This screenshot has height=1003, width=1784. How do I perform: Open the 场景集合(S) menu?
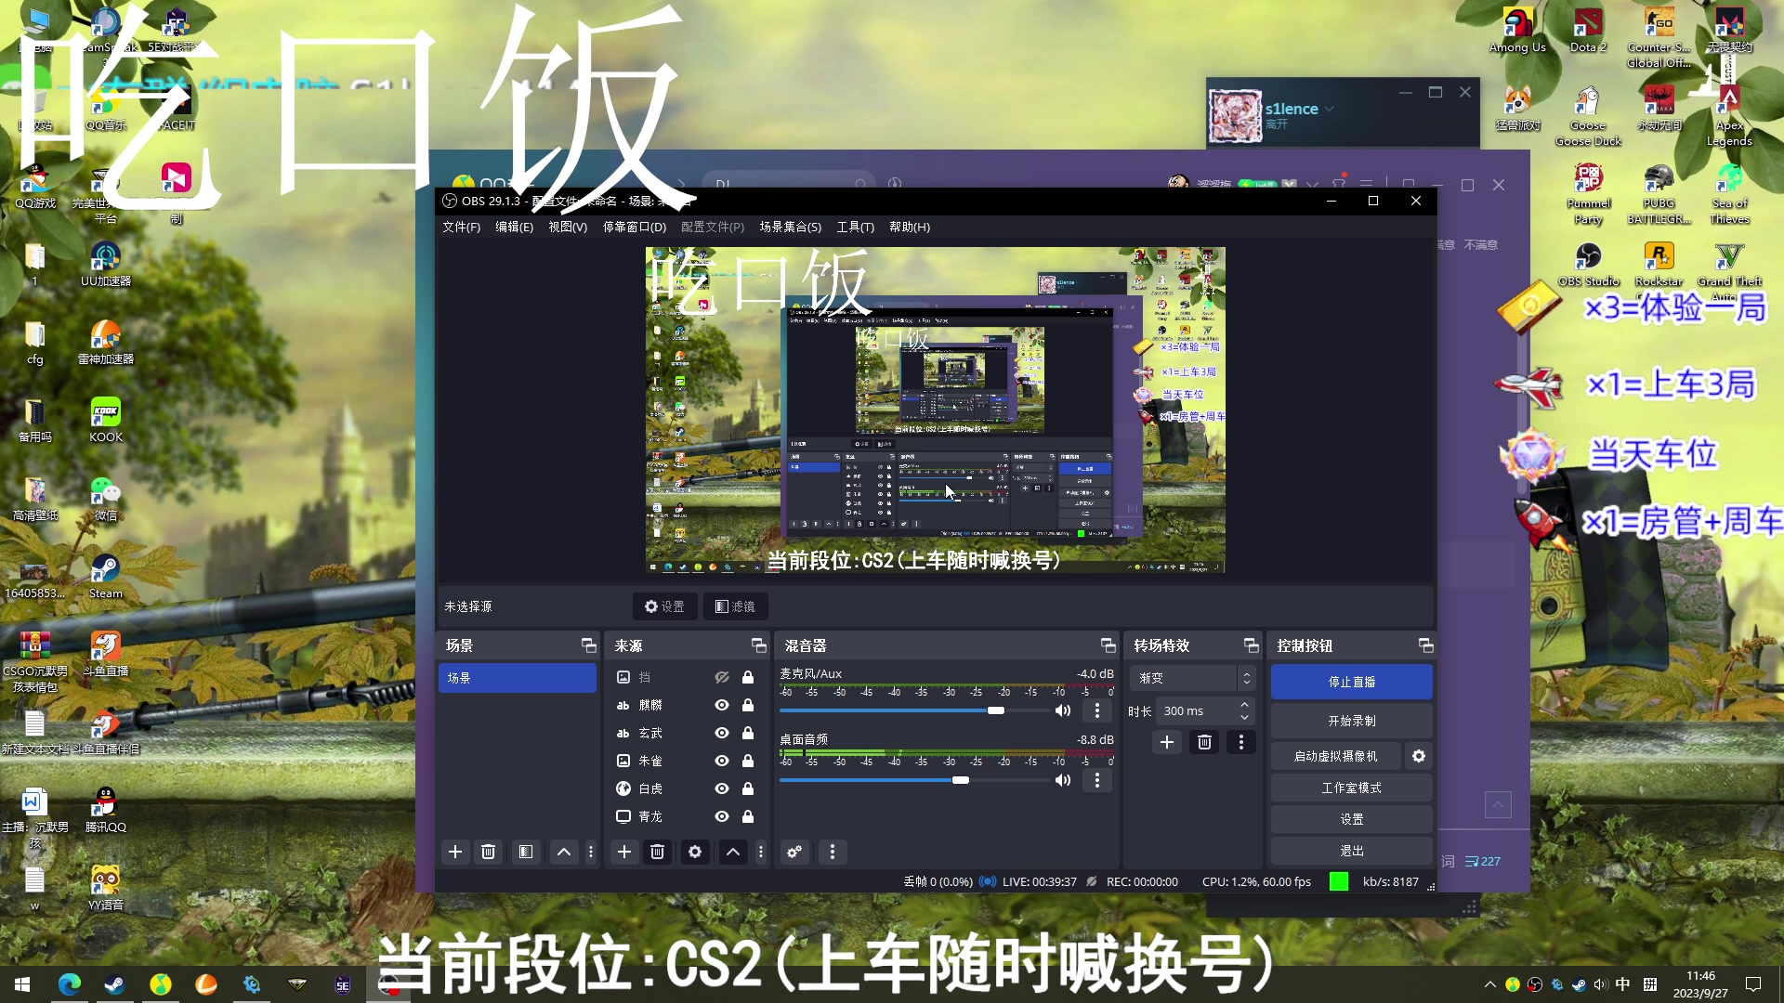click(x=791, y=227)
